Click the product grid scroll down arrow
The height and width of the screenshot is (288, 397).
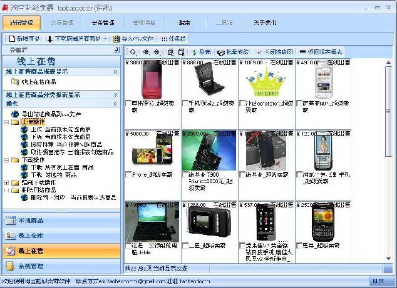tap(388, 258)
